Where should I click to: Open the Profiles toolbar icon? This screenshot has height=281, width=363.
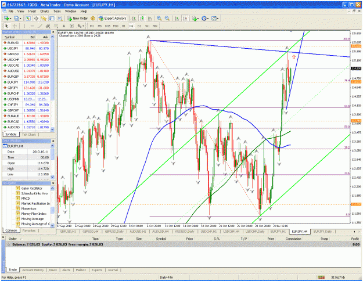point(17,18)
